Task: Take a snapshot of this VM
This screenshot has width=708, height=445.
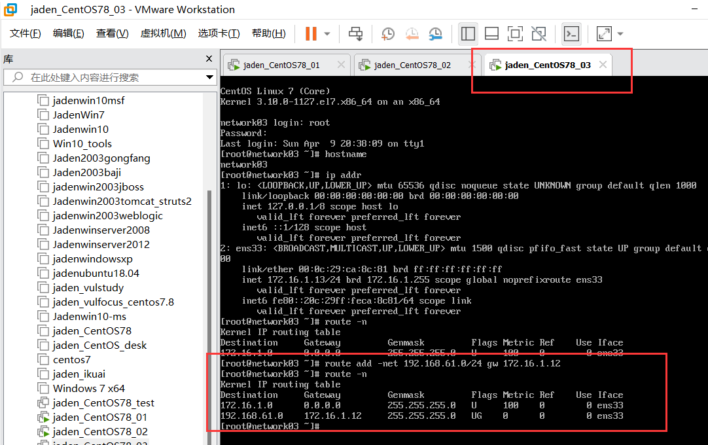Action: 388,33
